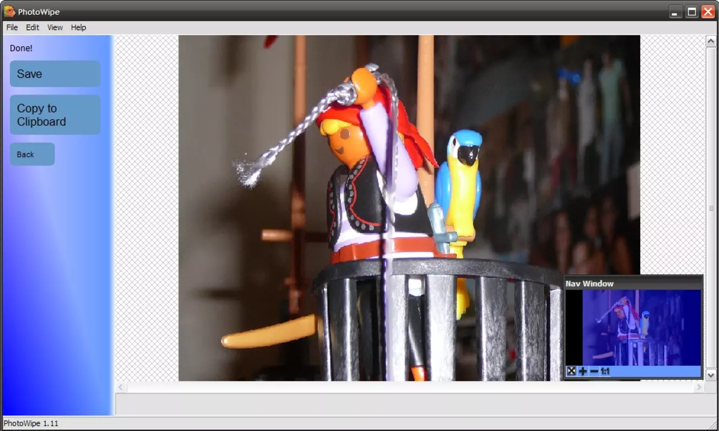
Task: Open the Help menu
Action: coord(78,27)
